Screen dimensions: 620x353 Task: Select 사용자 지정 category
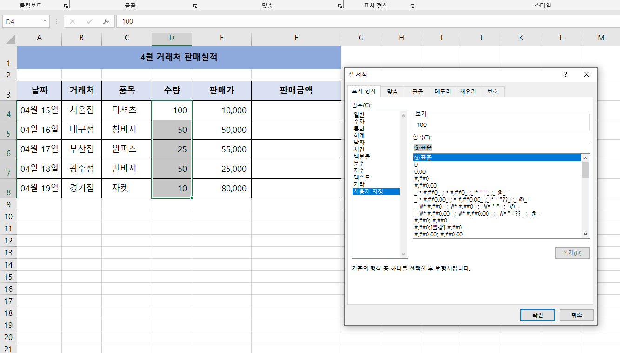pyautogui.click(x=376, y=191)
